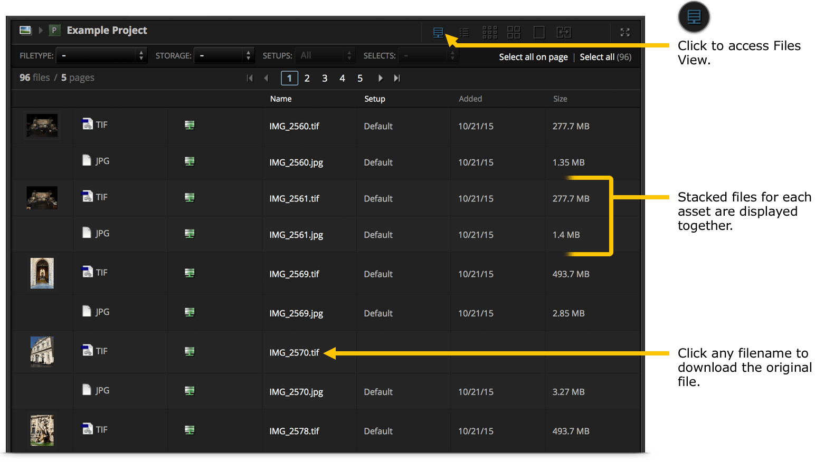Click TIF file type icon for IMG_2578.tif
The image size is (834, 462).
(87, 429)
